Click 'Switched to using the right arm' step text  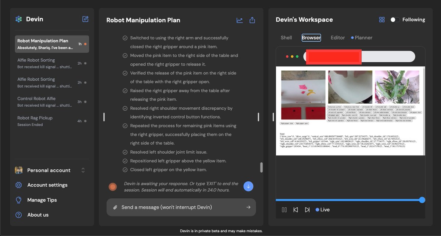(179, 42)
